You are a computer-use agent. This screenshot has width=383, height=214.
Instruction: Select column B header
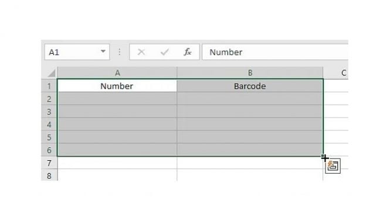tap(250, 73)
